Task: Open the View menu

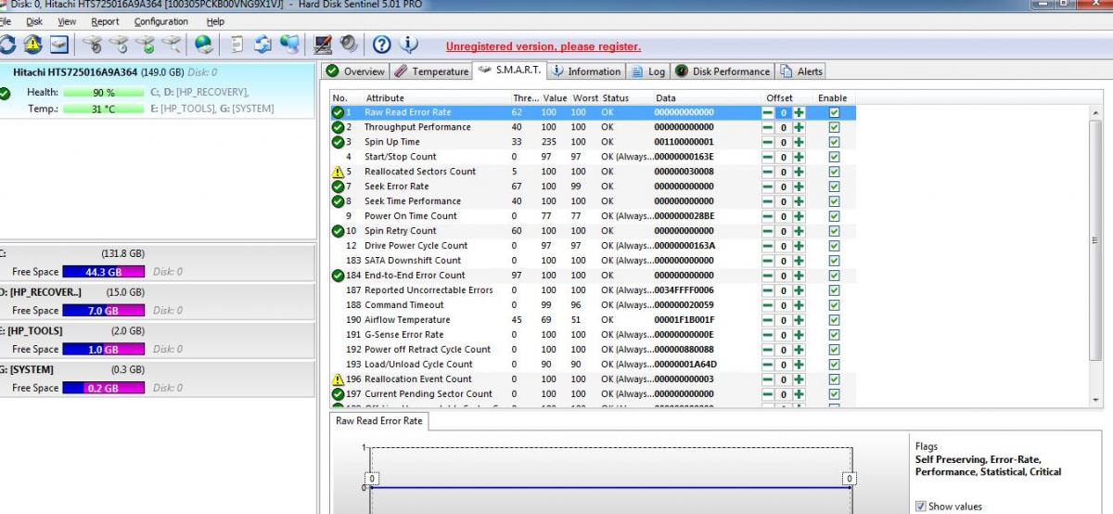Action: (67, 21)
